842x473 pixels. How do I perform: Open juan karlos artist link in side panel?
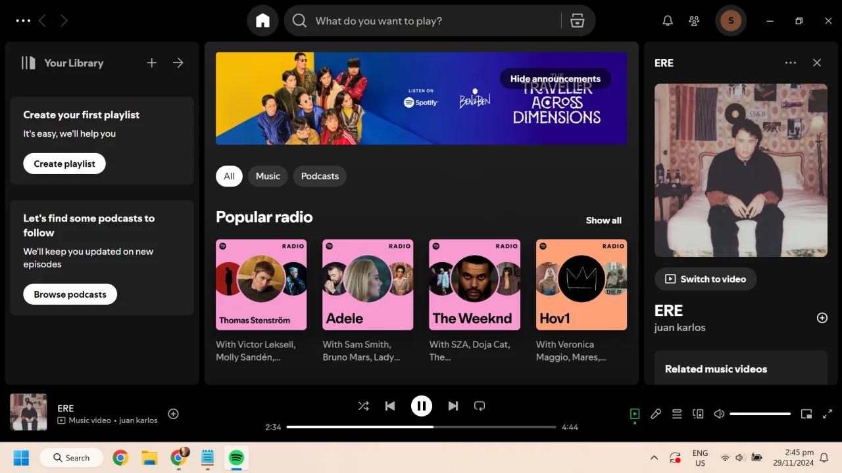680,328
